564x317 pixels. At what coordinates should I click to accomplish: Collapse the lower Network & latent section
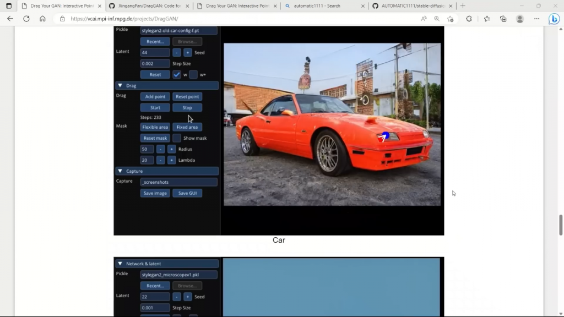click(120, 264)
